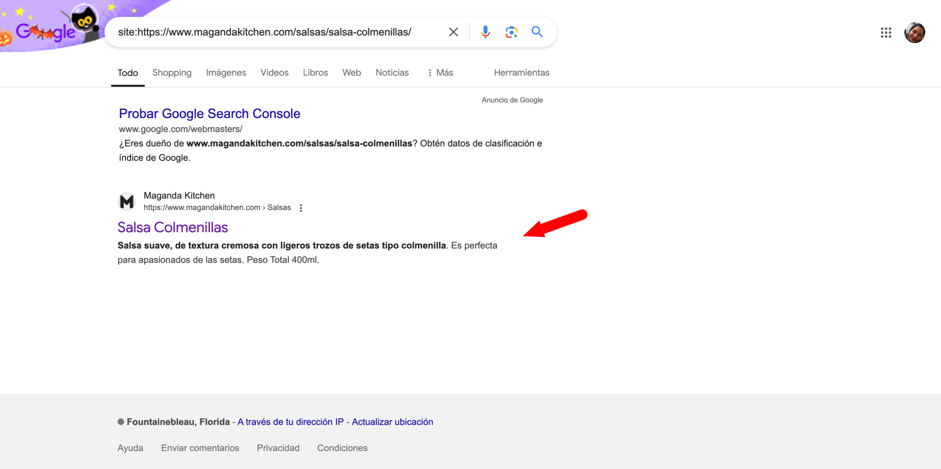The width and height of the screenshot is (941, 469).
Task: Open the Google apps grid icon
Action: click(886, 33)
